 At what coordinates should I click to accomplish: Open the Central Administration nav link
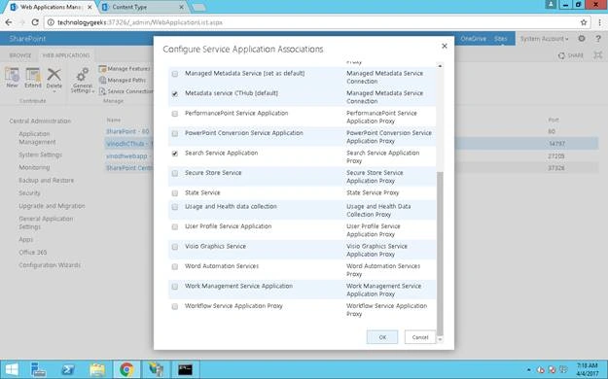40,121
